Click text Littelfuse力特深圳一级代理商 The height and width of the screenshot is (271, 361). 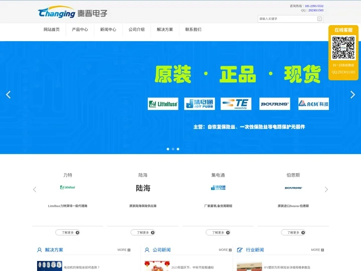pos(68,206)
